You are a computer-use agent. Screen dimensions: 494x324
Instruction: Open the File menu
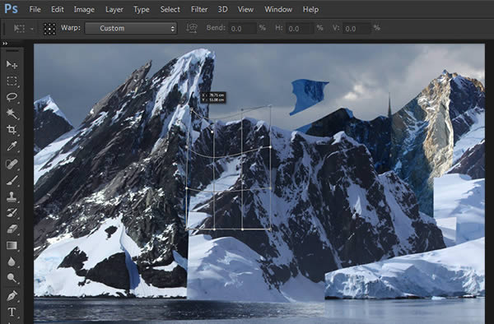(x=35, y=9)
